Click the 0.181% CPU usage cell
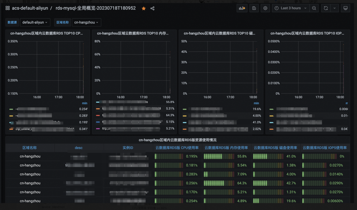This screenshot has width=357, height=210. click(x=177, y=165)
